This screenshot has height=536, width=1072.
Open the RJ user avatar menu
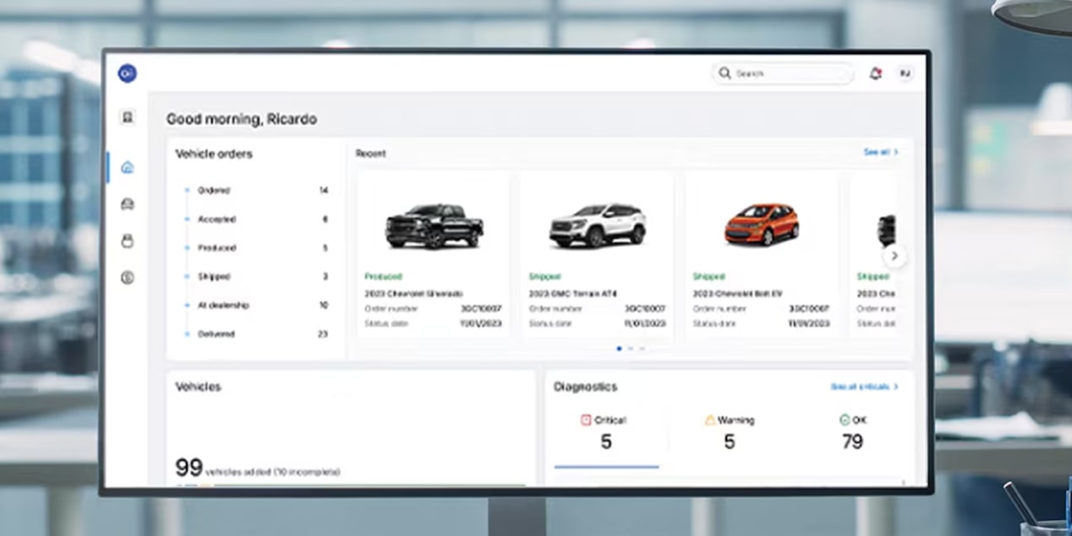coord(905,74)
